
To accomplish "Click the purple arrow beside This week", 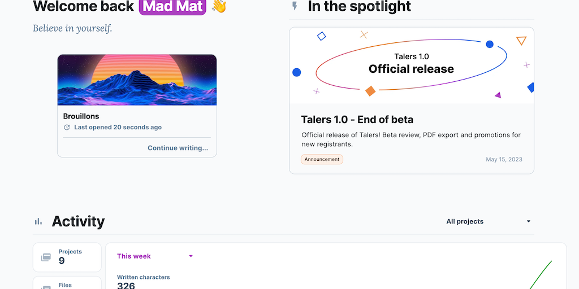I will 191,256.
